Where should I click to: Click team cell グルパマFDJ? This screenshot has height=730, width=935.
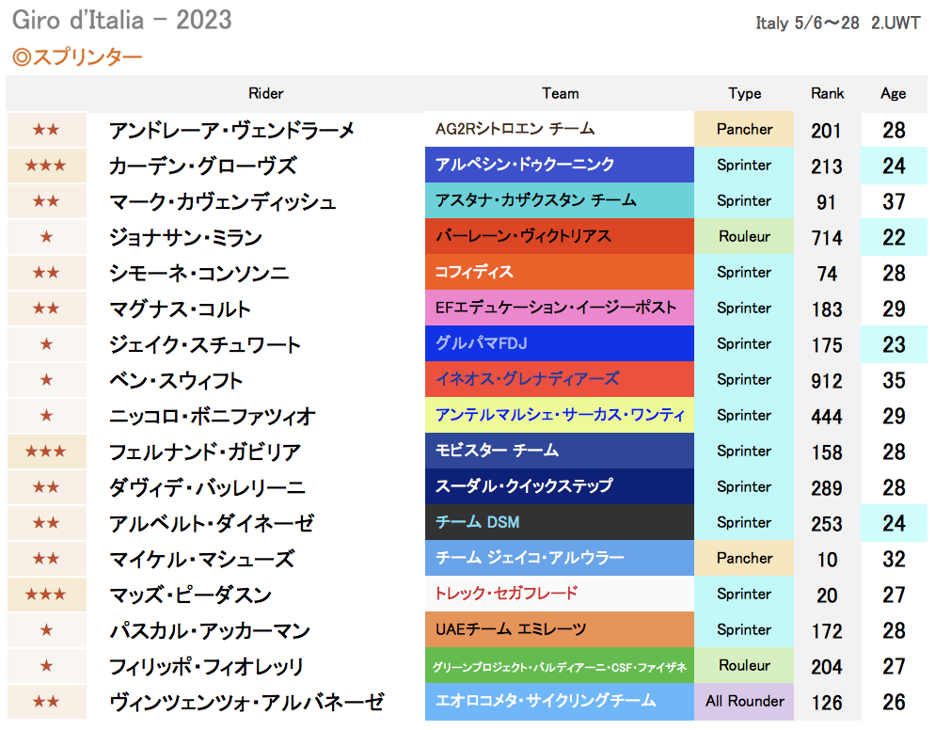click(560, 343)
